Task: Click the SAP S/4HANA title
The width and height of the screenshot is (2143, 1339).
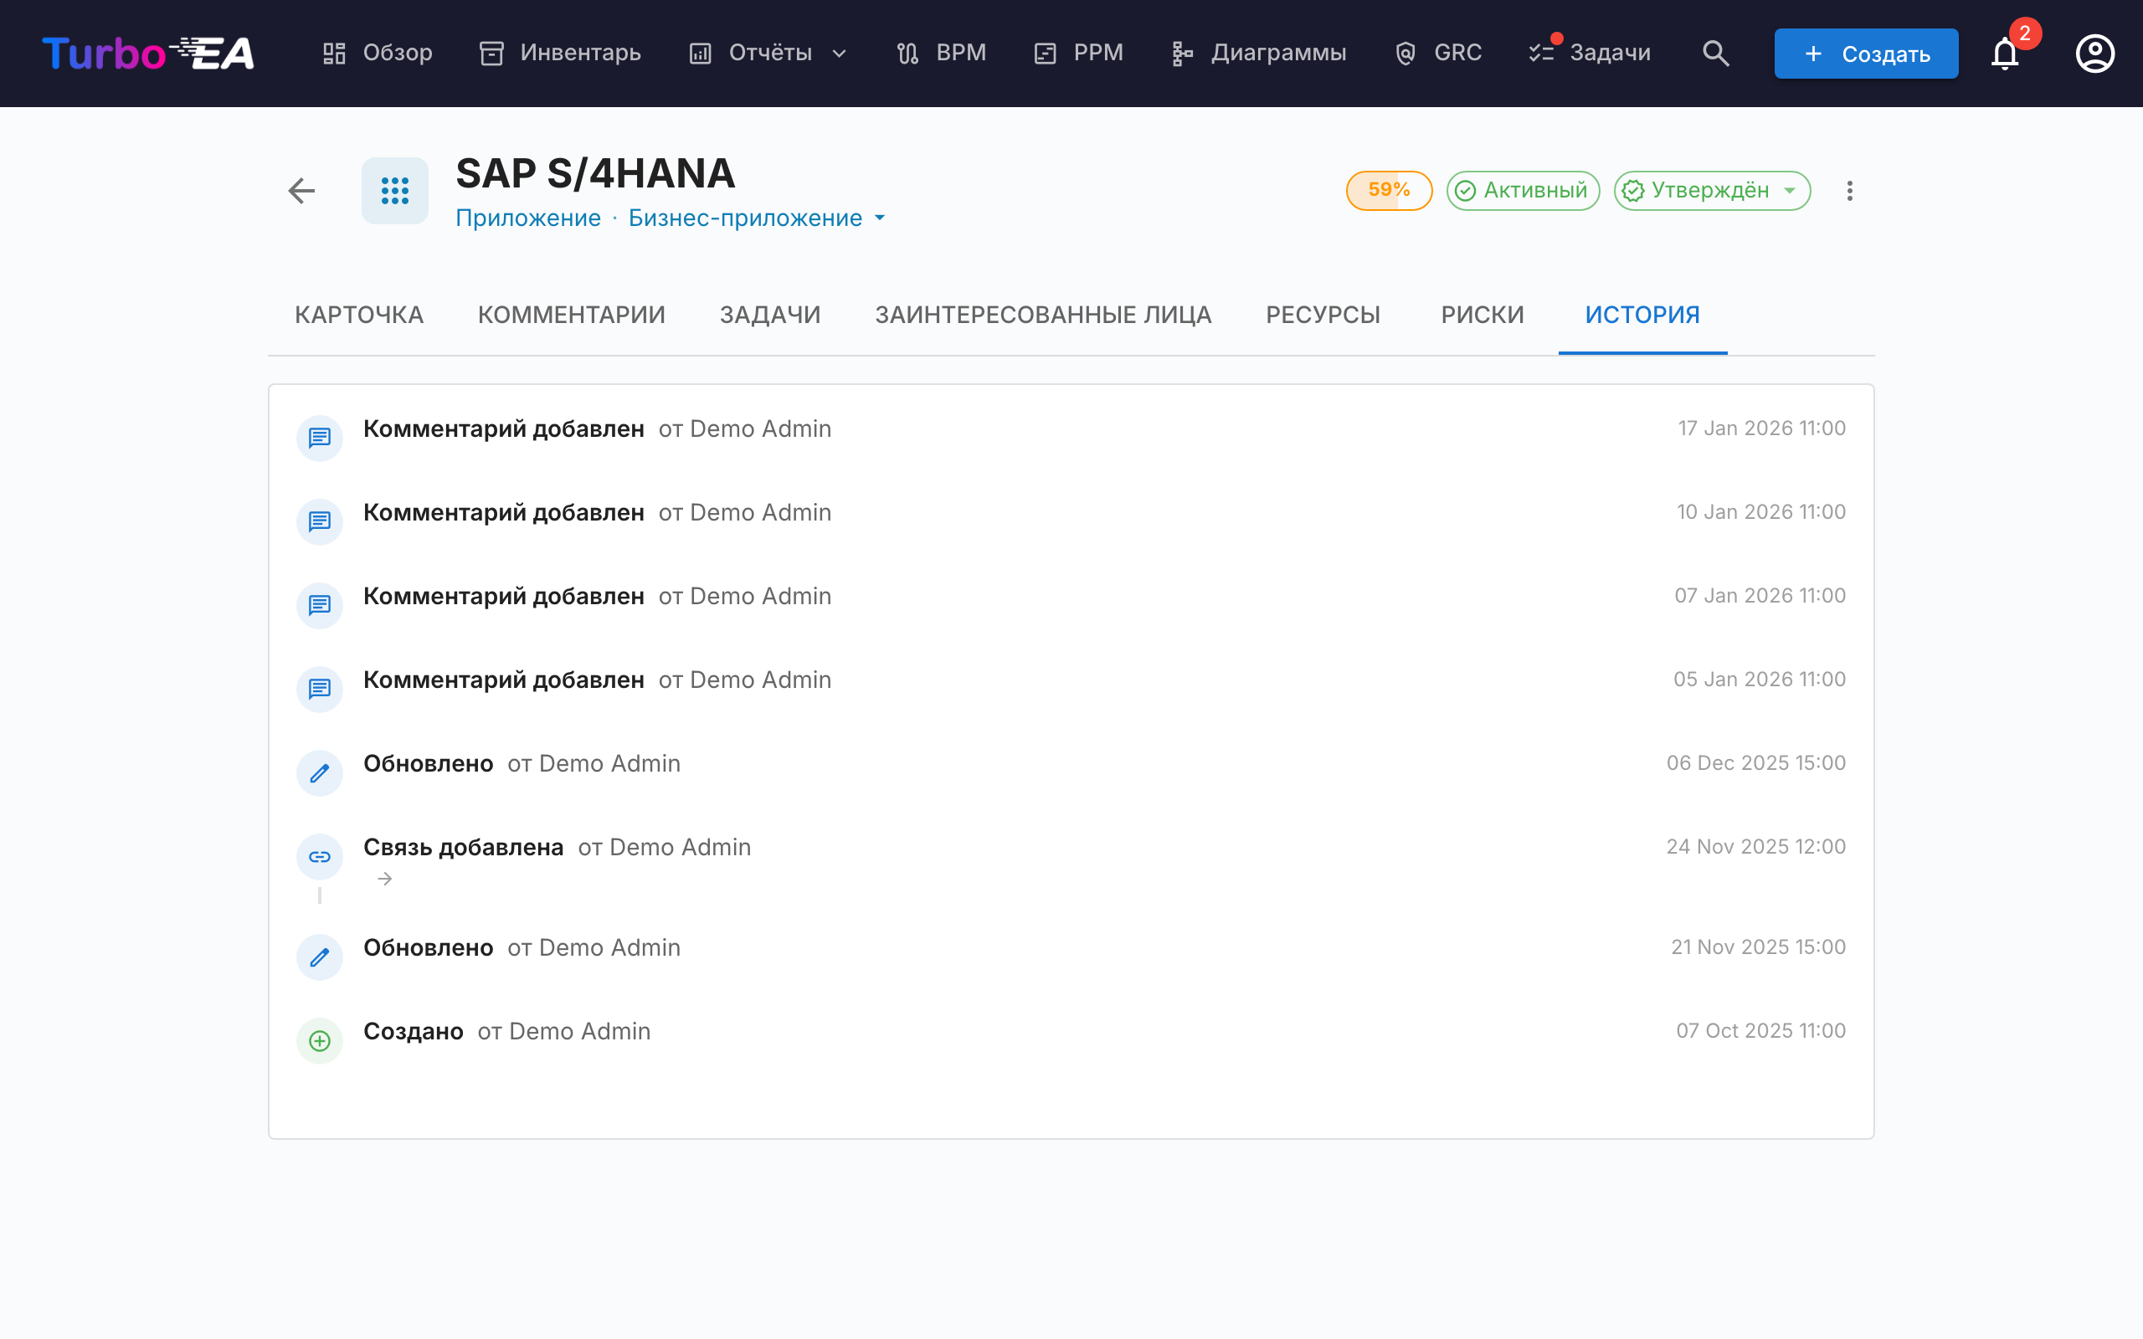Action: click(595, 173)
